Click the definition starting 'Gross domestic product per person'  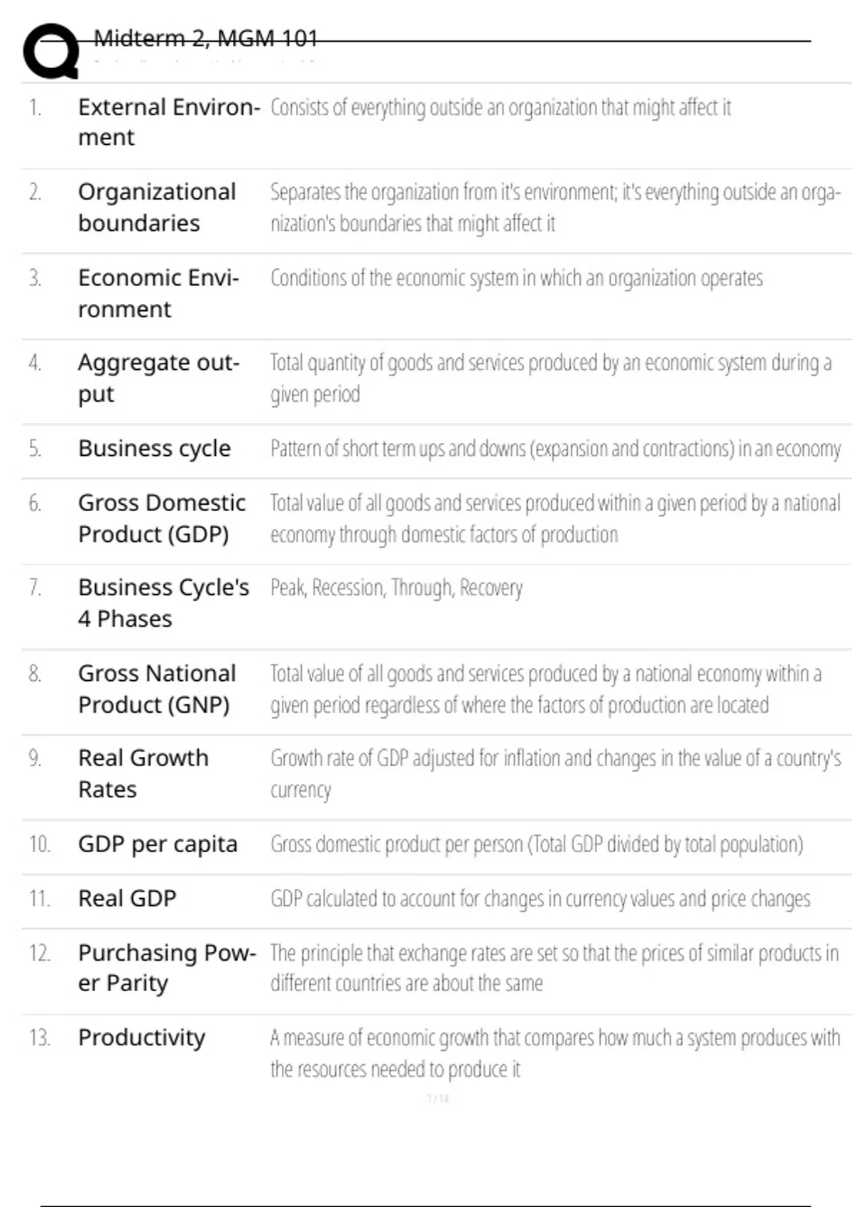pyautogui.click(x=536, y=844)
